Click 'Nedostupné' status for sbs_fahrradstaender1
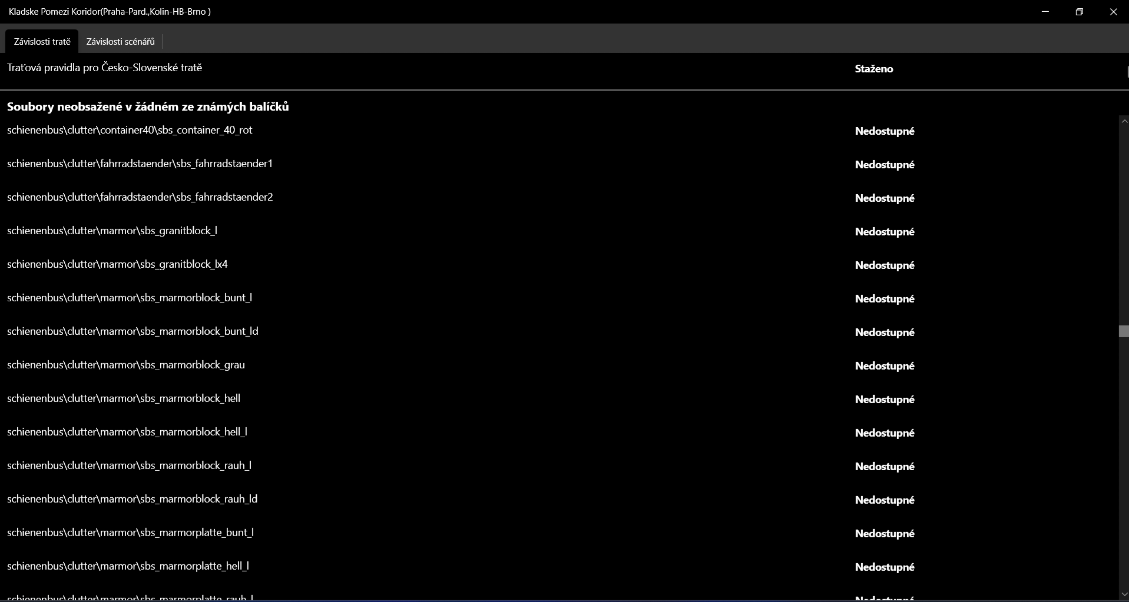Viewport: 1129px width, 602px height. point(885,165)
